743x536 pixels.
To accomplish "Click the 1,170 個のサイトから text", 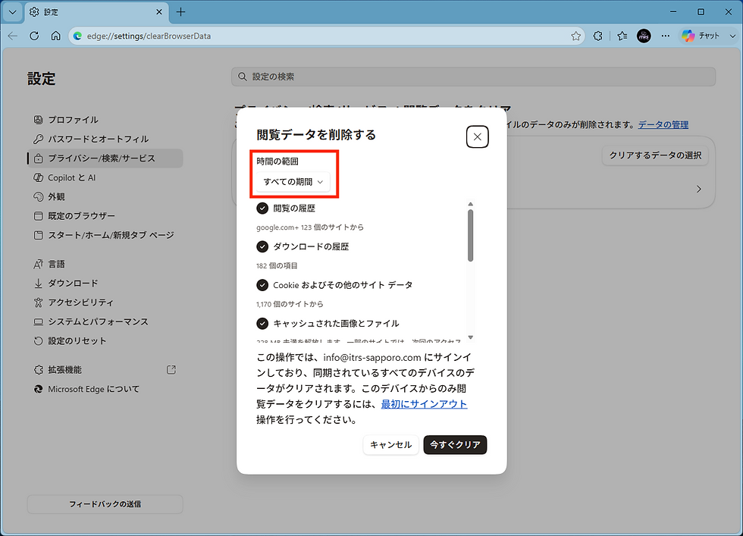I will pyautogui.click(x=290, y=304).
